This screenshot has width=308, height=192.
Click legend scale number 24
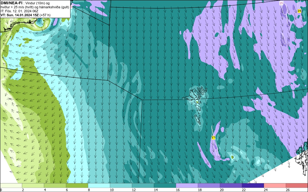265,190
